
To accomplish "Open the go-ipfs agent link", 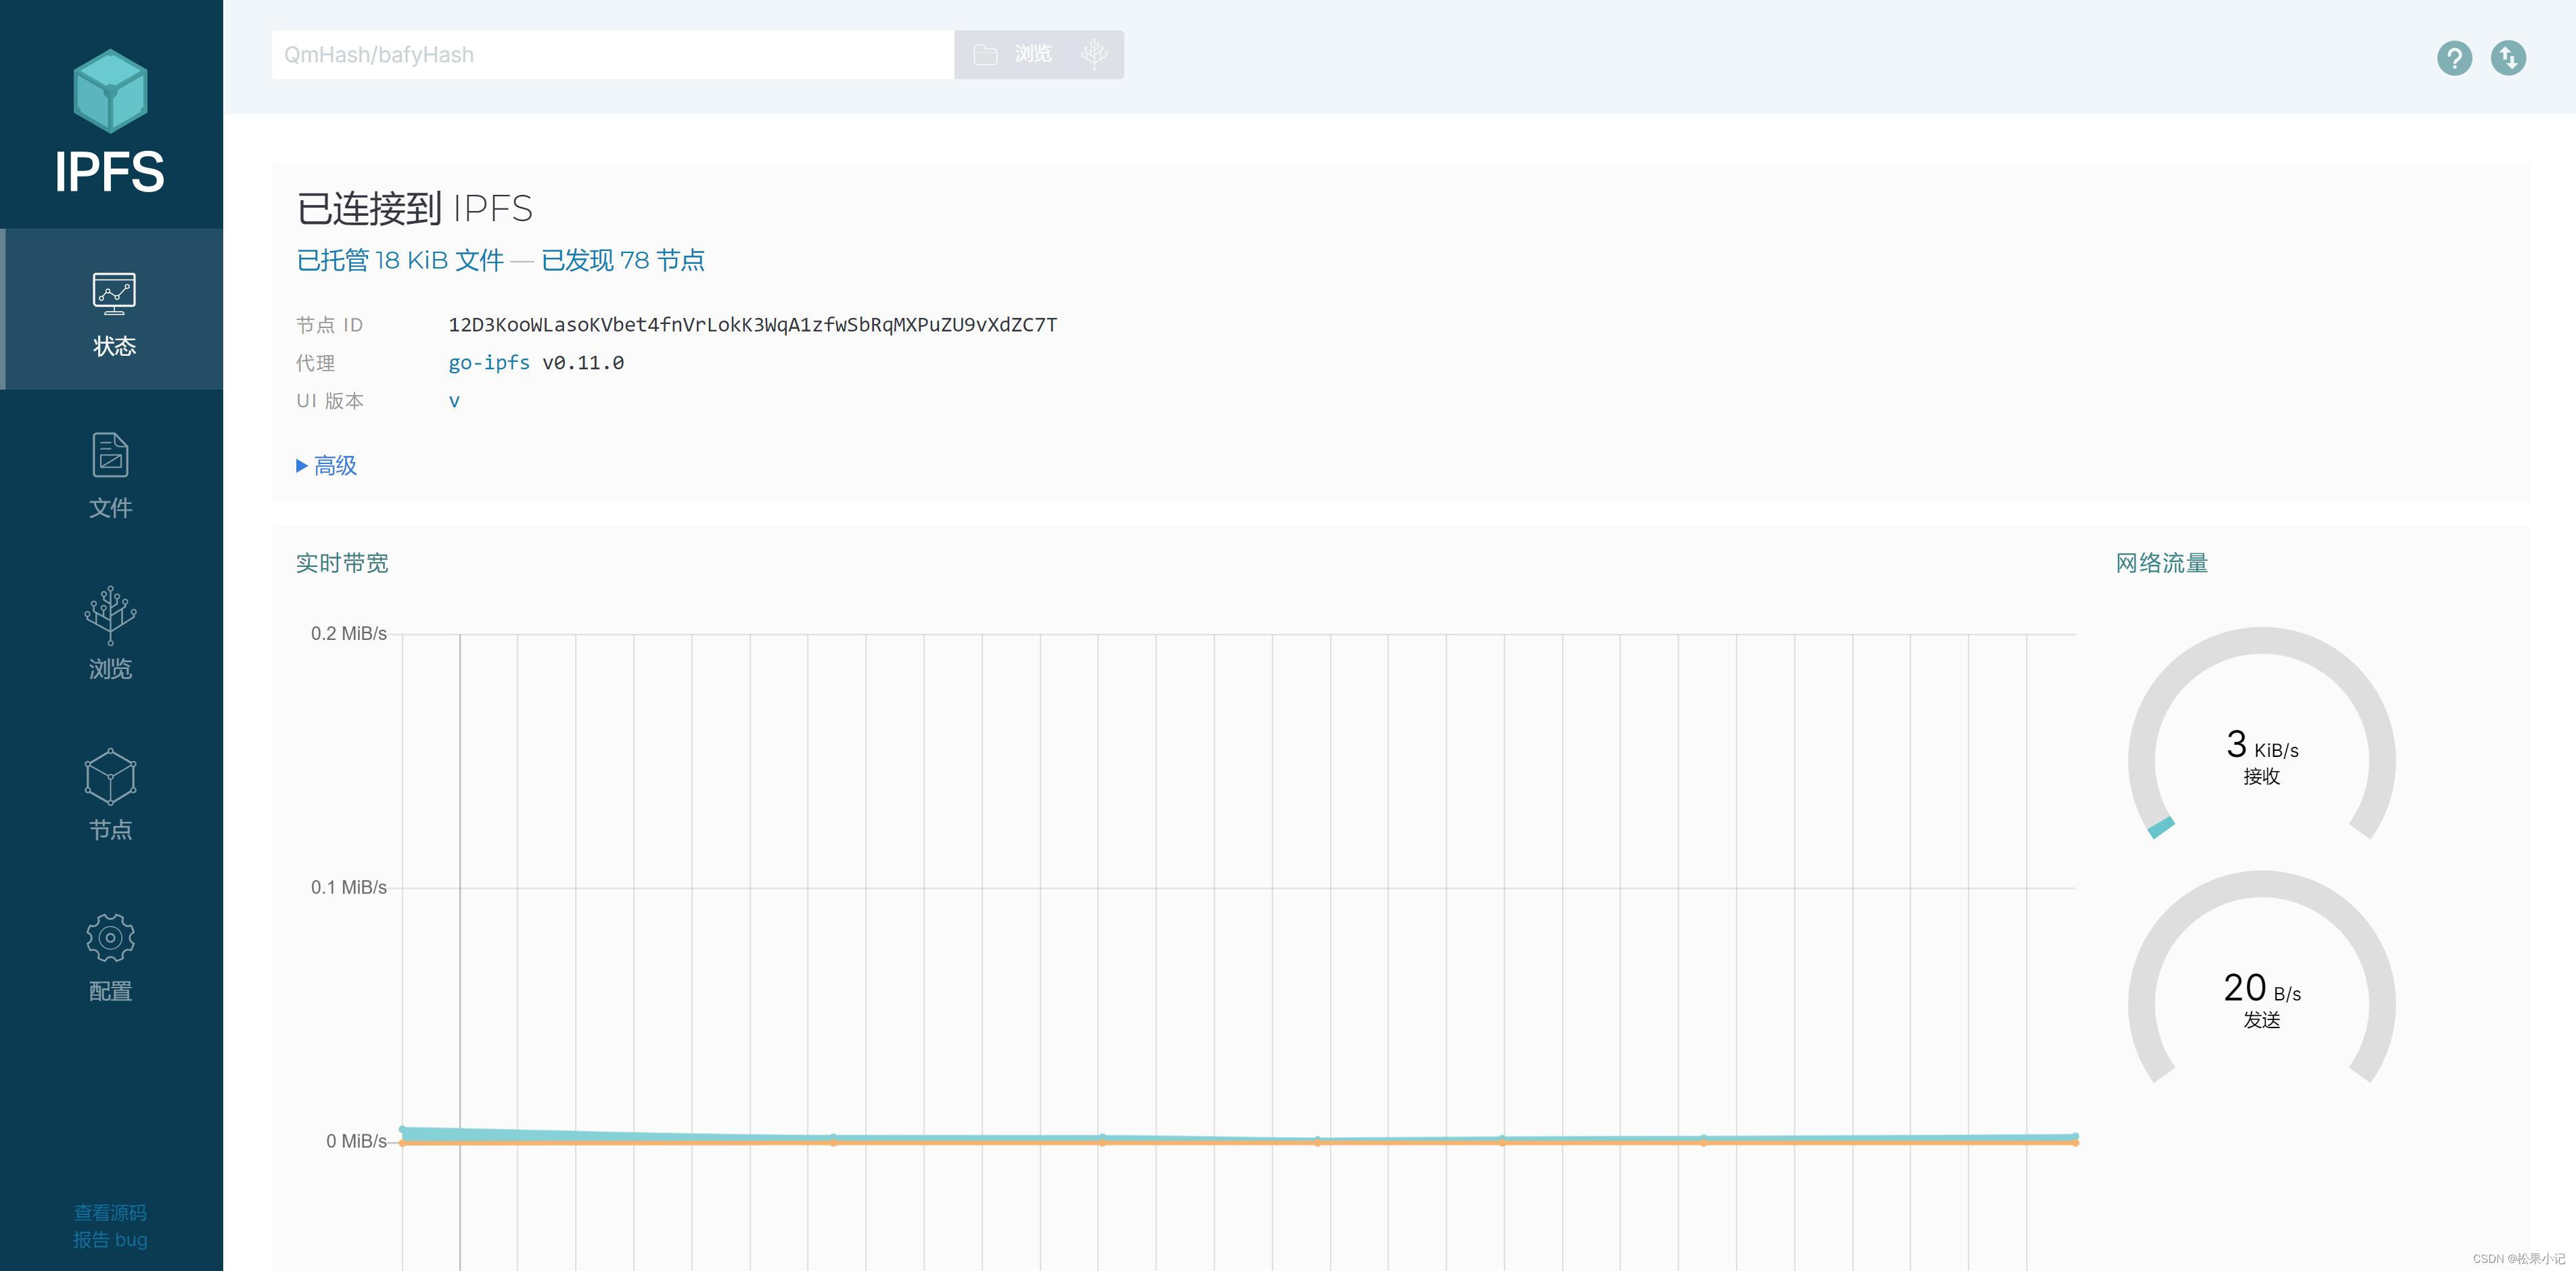I will (x=489, y=363).
